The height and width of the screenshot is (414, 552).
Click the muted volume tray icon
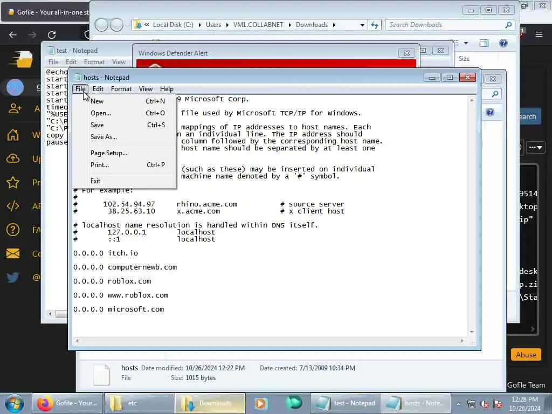tap(485, 404)
